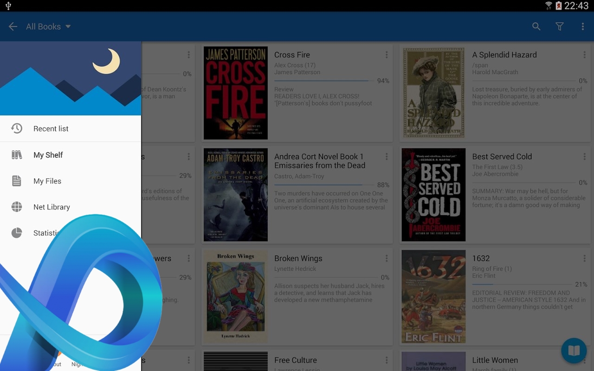Viewport: 594px width, 371px height.
Task: Open the options menu for Cross Fire
Action: 386,55
